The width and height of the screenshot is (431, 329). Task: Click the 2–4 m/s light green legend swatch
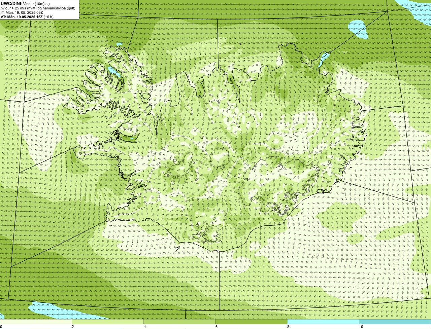point(108,322)
